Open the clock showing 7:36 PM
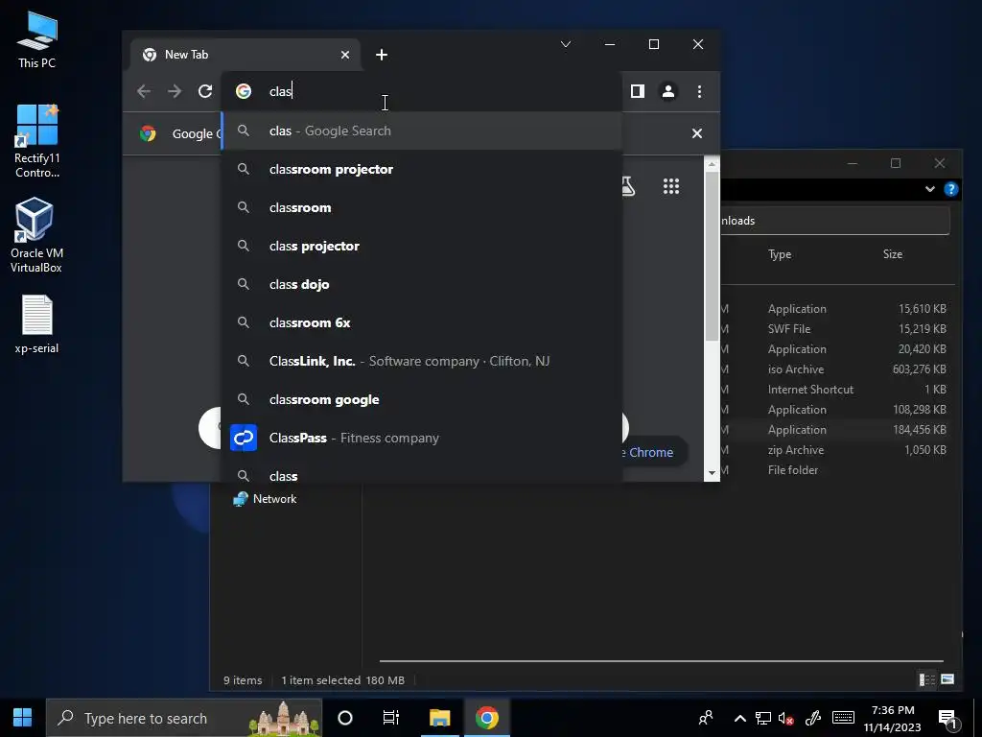The image size is (982, 737). (893, 718)
